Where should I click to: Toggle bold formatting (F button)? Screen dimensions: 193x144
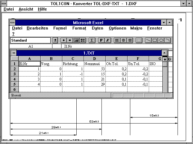101,40
